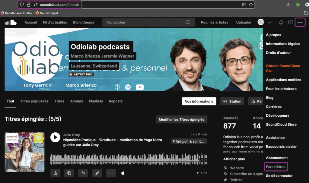Expand the profile avatar dropdown chevron
Viewport: 309px width, 183px height.
click(269, 22)
